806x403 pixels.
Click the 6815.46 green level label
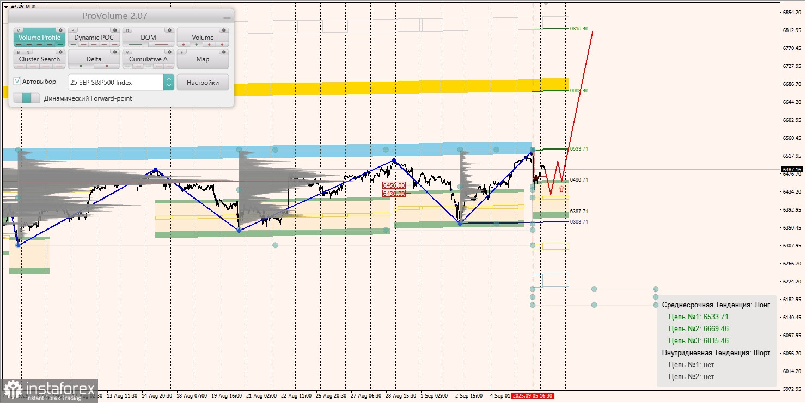pyautogui.click(x=579, y=28)
